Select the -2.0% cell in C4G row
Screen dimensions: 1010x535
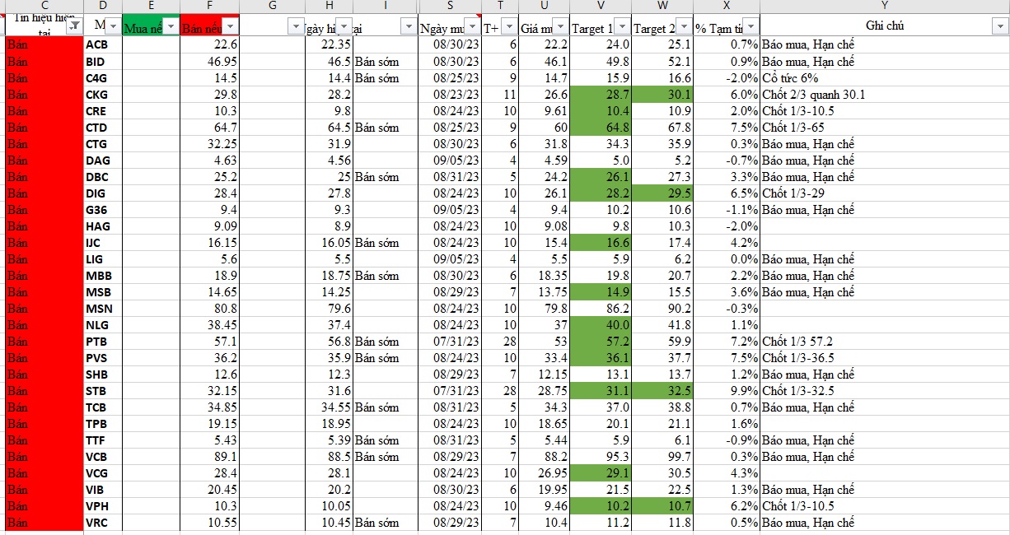727,78
